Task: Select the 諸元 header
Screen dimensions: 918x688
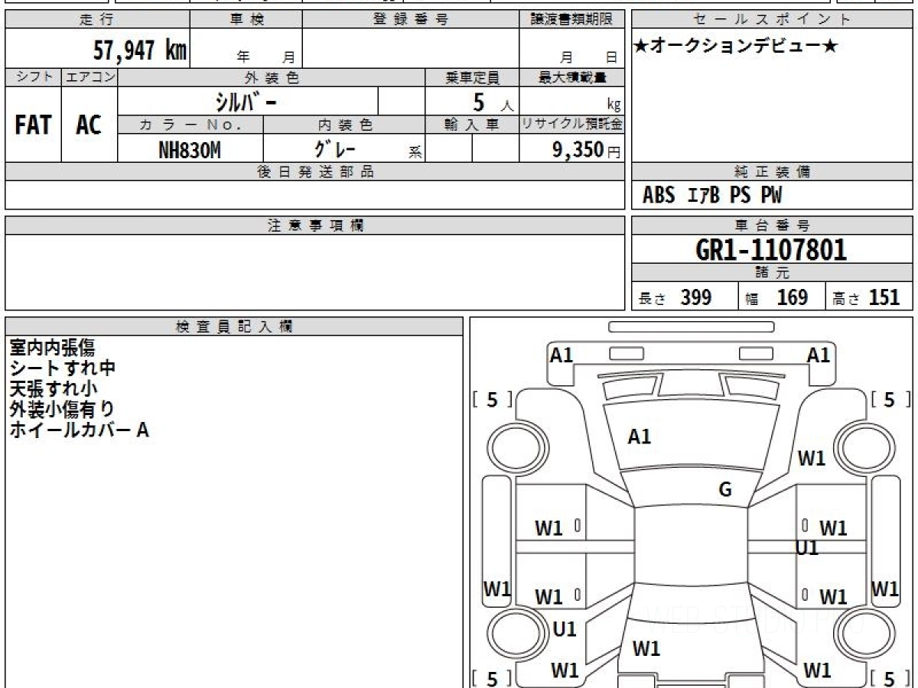Action: (772, 273)
